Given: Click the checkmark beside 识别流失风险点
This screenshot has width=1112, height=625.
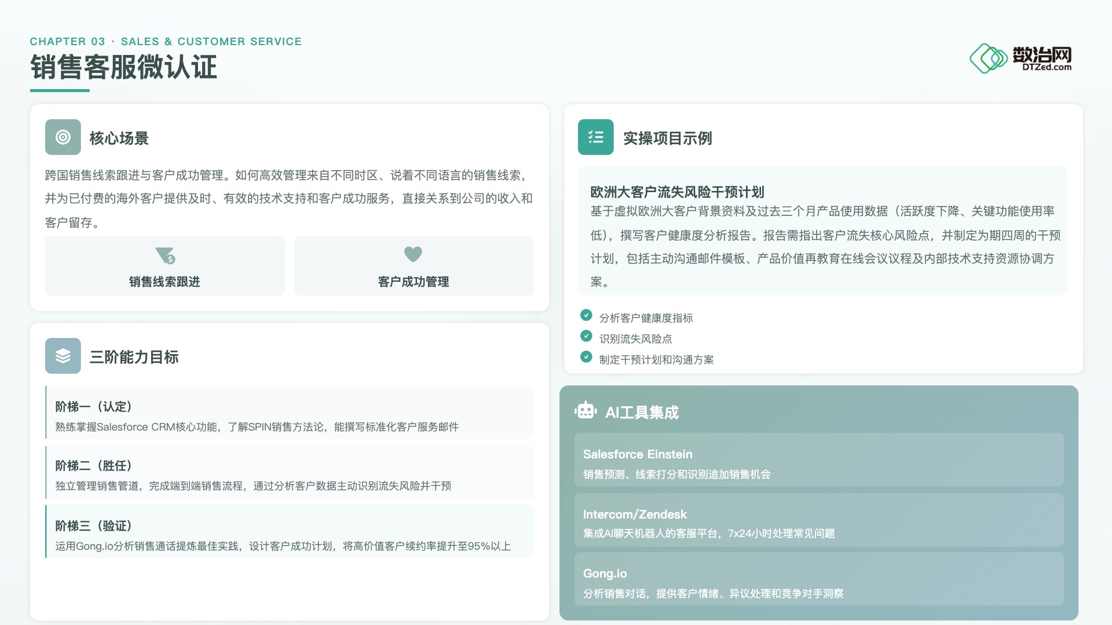Looking at the screenshot, I should 586,336.
